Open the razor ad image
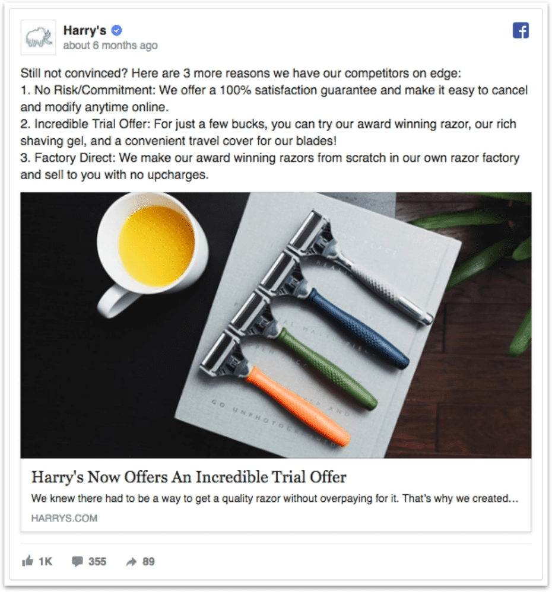Viewport: 552px width, 592px height. point(276,325)
